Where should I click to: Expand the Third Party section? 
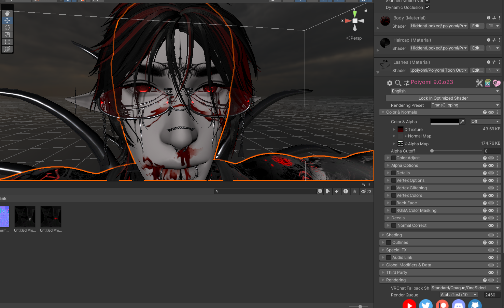pyautogui.click(x=383, y=273)
